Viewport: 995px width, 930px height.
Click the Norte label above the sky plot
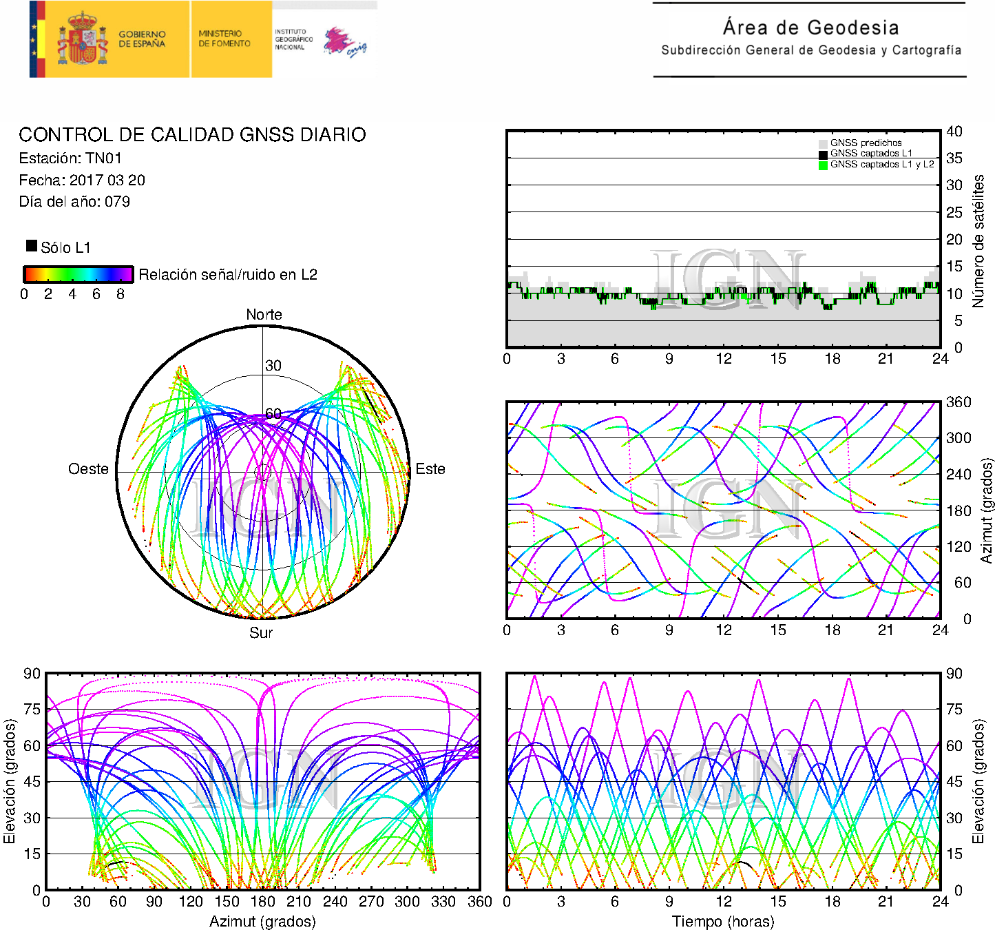click(264, 315)
